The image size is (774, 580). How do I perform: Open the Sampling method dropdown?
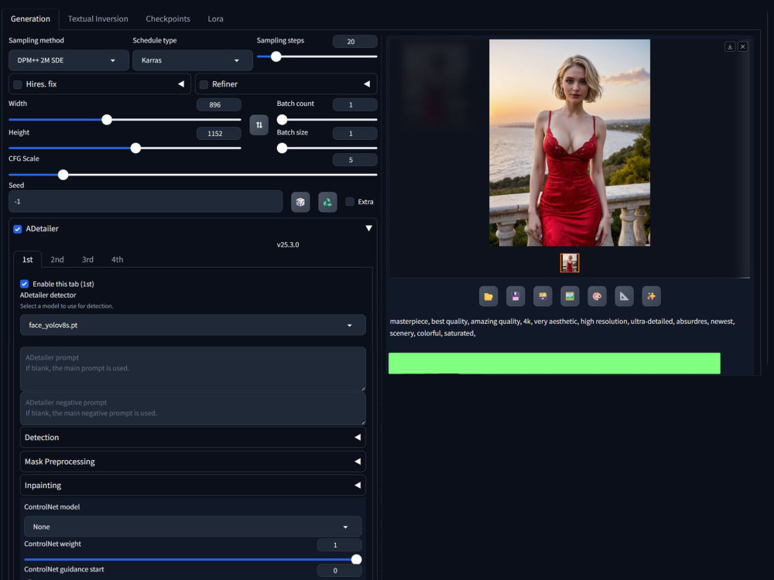(x=69, y=60)
